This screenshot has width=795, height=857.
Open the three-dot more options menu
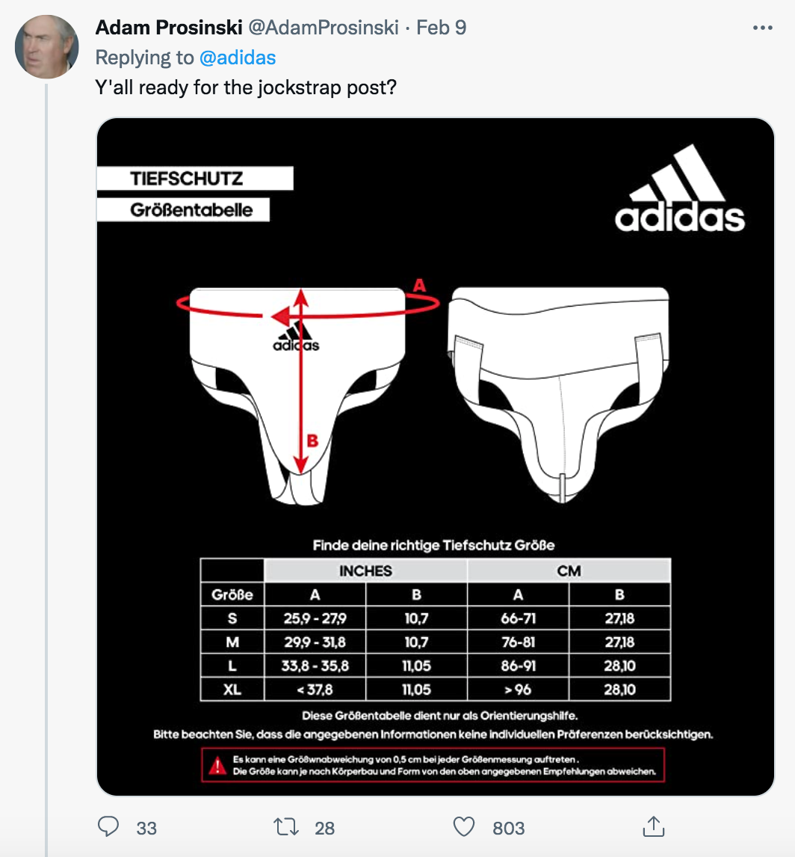point(762,28)
